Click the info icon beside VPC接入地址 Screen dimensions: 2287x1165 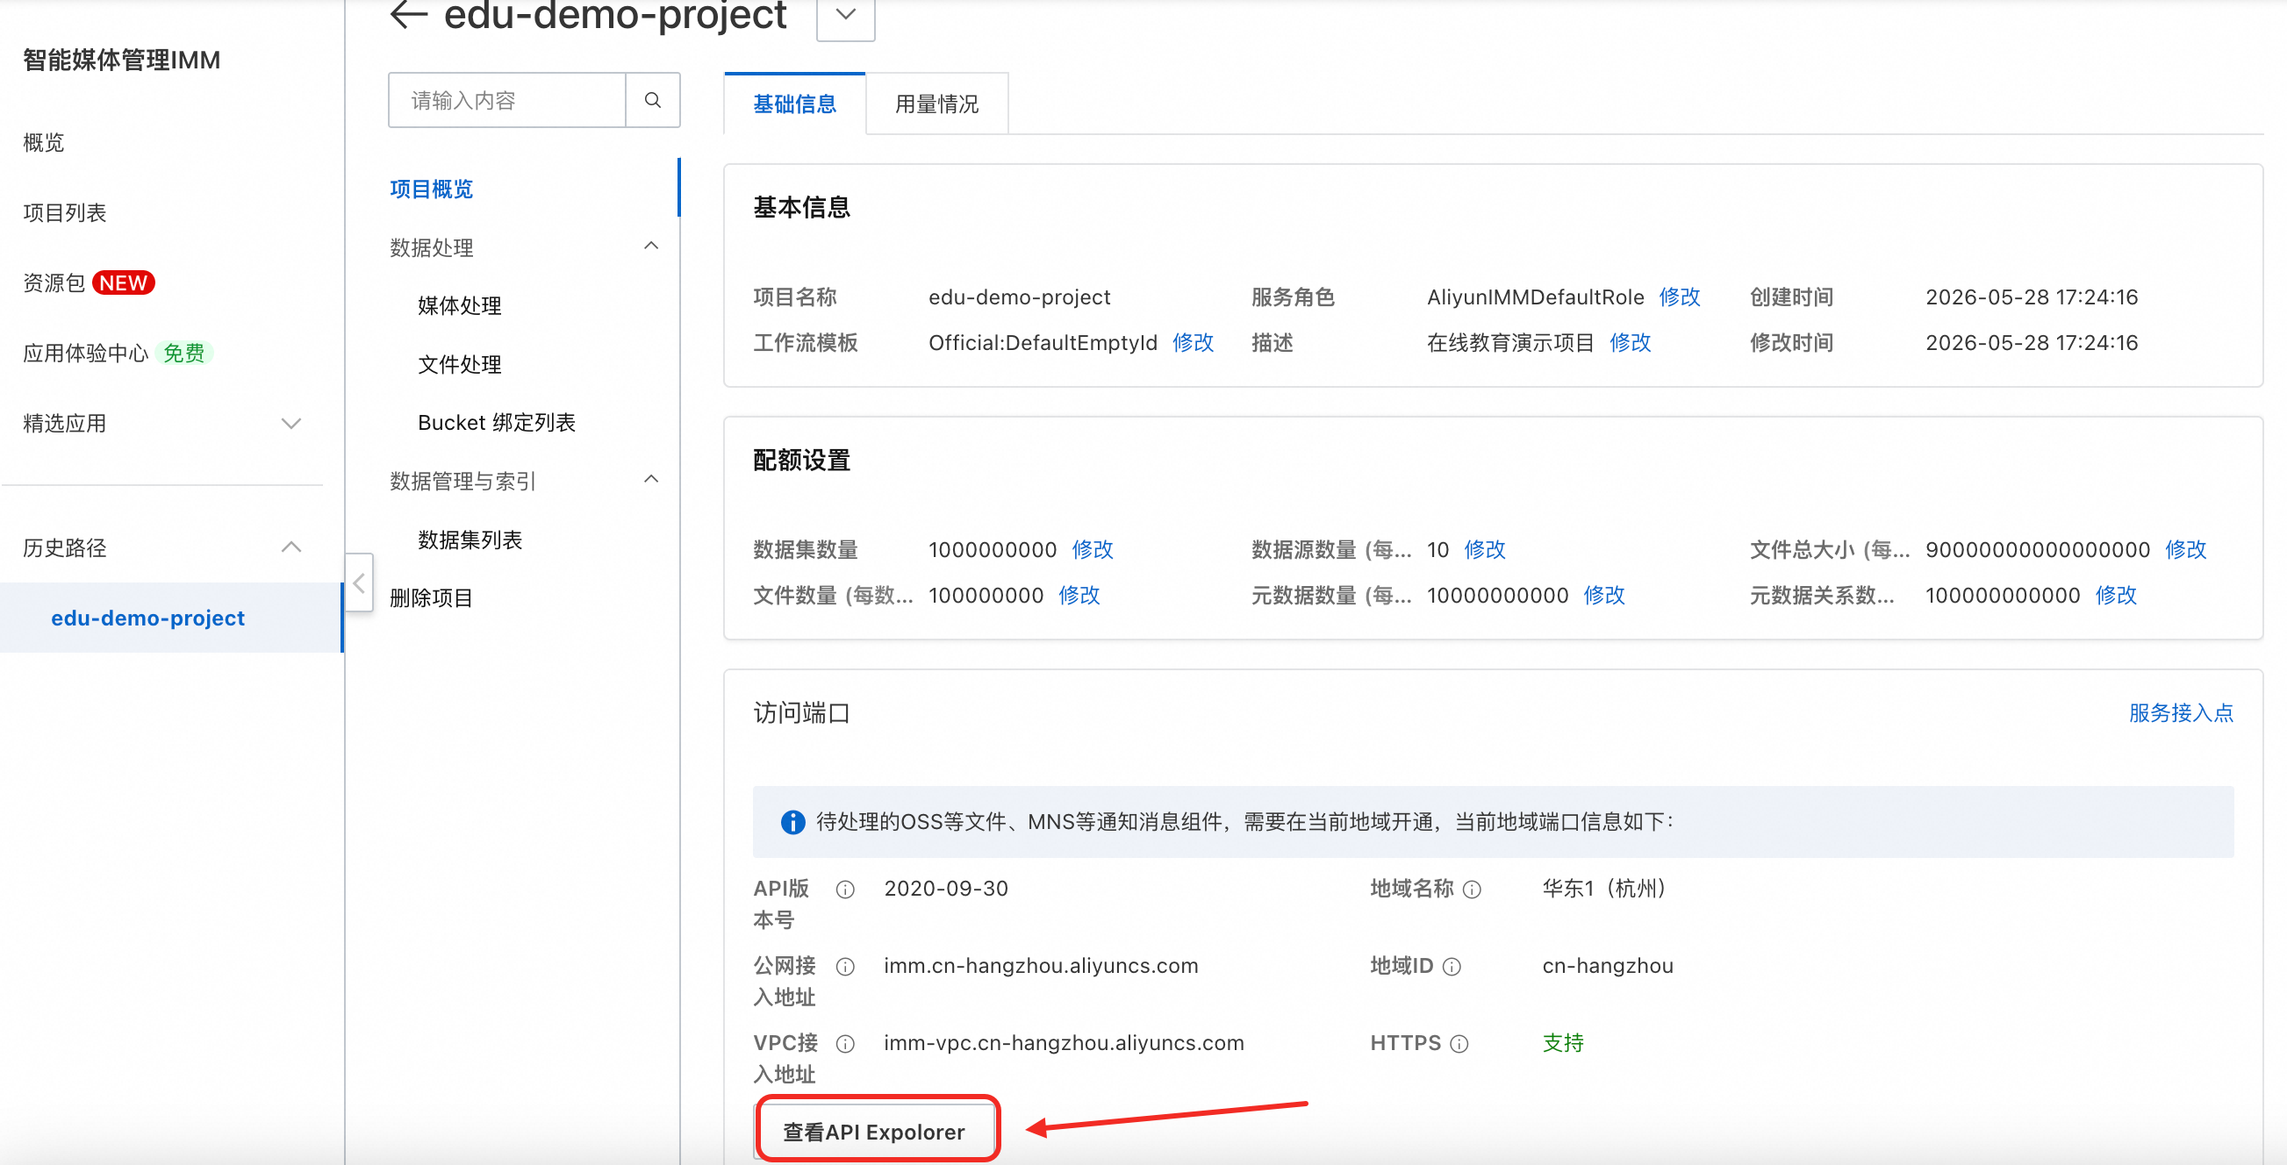pos(845,1043)
